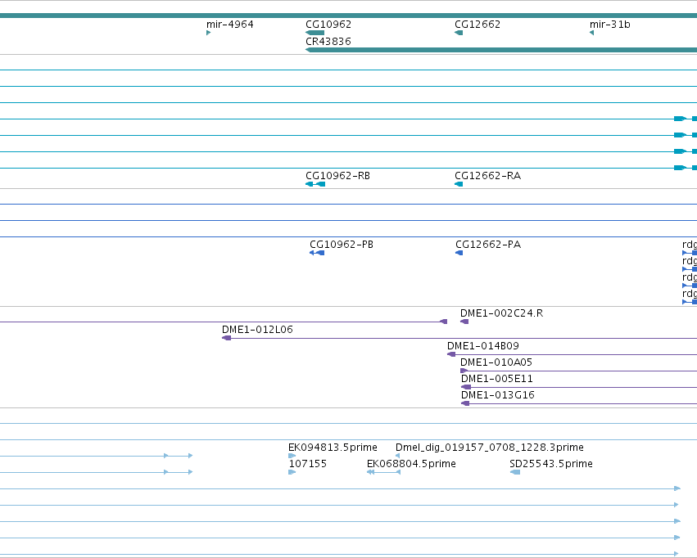Select the Dmel_dig_019157_0708_1228.3prime label
The width and height of the screenshot is (697, 558).
click(490, 448)
